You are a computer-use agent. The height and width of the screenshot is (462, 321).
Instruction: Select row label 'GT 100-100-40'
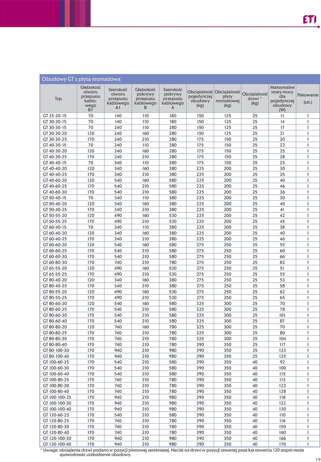57,409
